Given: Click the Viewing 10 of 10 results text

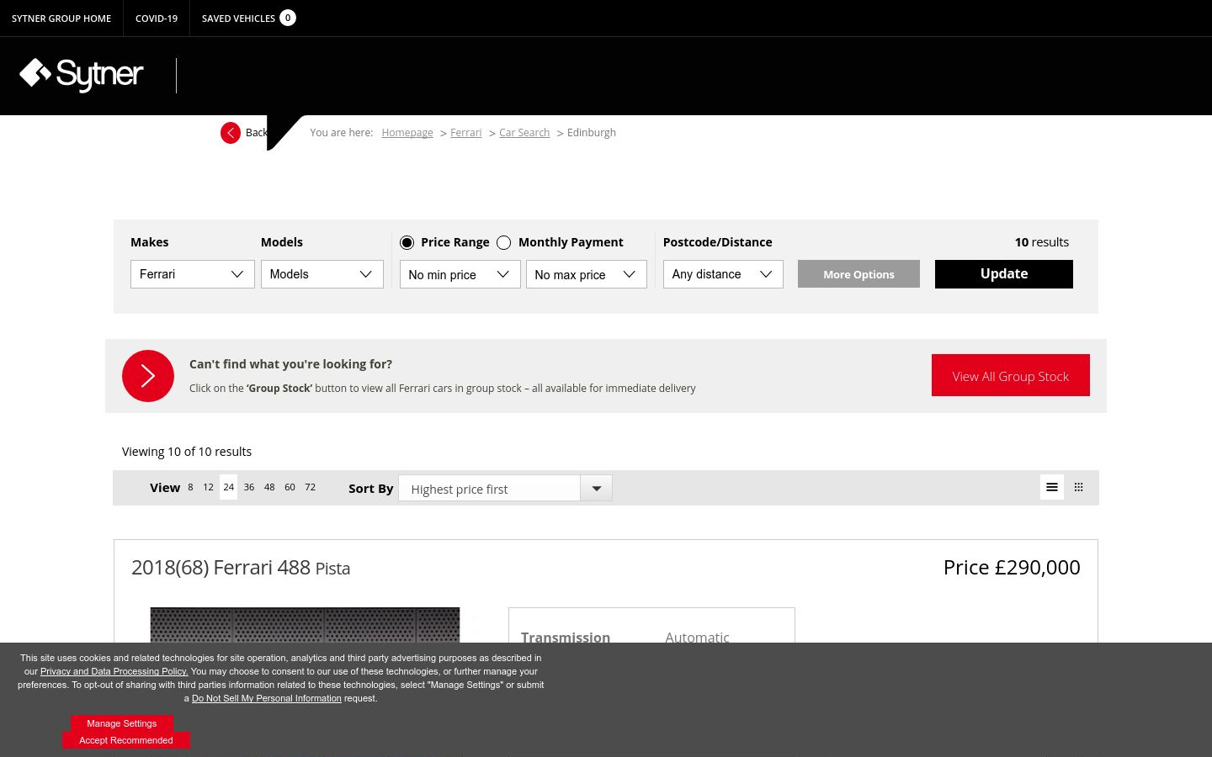Looking at the screenshot, I should pos(187,452).
